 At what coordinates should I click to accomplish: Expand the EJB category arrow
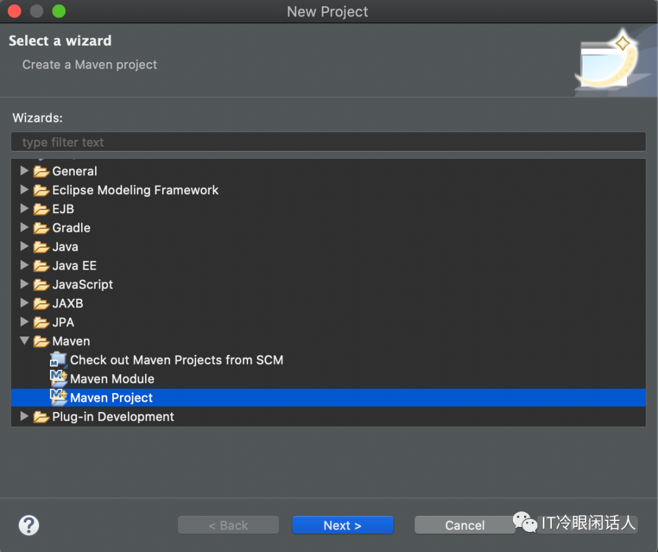(x=24, y=208)
